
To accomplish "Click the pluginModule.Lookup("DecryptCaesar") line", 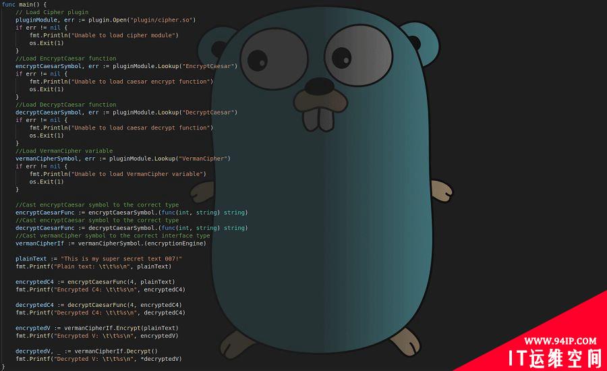I will pyautogui.click(x=127, y=112).
